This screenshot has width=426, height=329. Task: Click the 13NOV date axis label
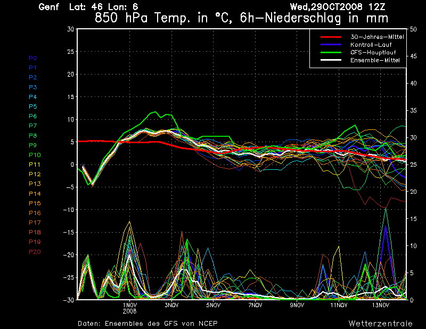pyautogui.click(x=380, y=306)
